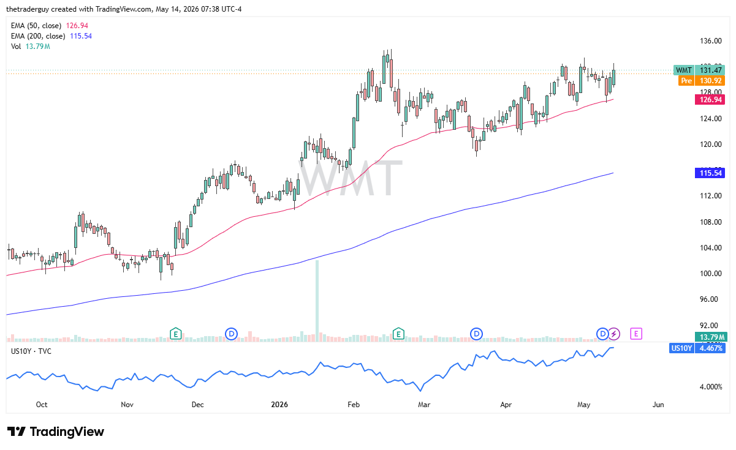Click the tall January volume spike bar

click(x=317, y=300)
